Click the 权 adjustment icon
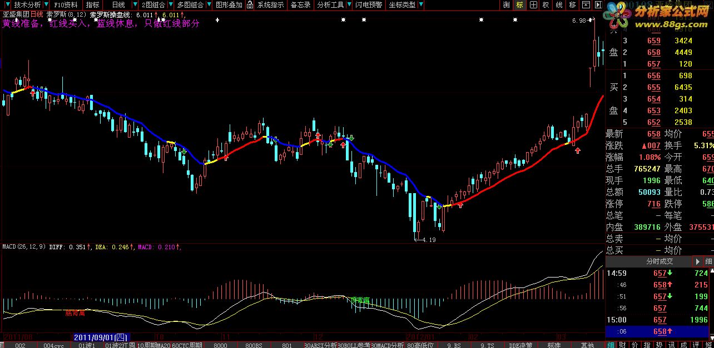The image size is (714, 348). (x=546, y=5)
